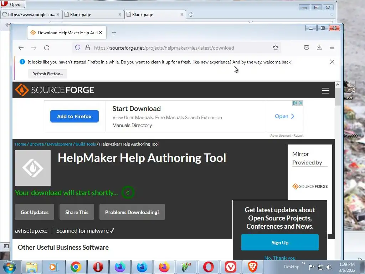This screenshot has width=365, height=274.
Task: Launch Vivaldi browser from taskbar
Action: coord(231,267)
